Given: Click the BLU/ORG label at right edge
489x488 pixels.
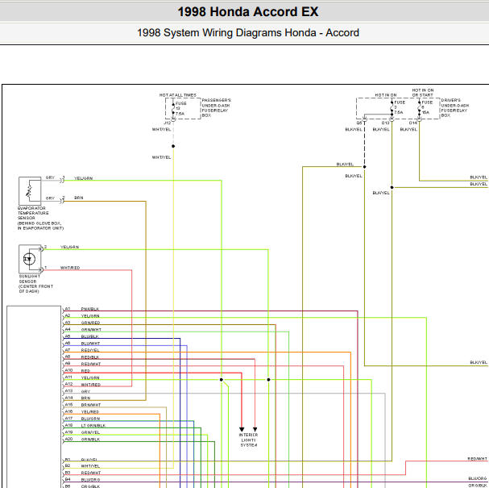Looking at the screenshot, I should pos(478,478).
